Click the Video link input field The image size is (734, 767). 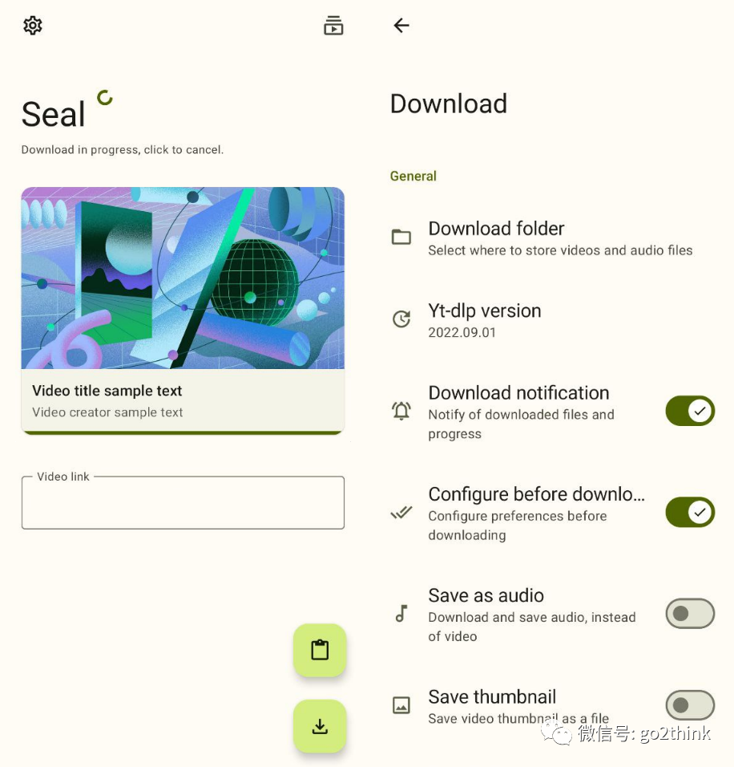(183, 502)
